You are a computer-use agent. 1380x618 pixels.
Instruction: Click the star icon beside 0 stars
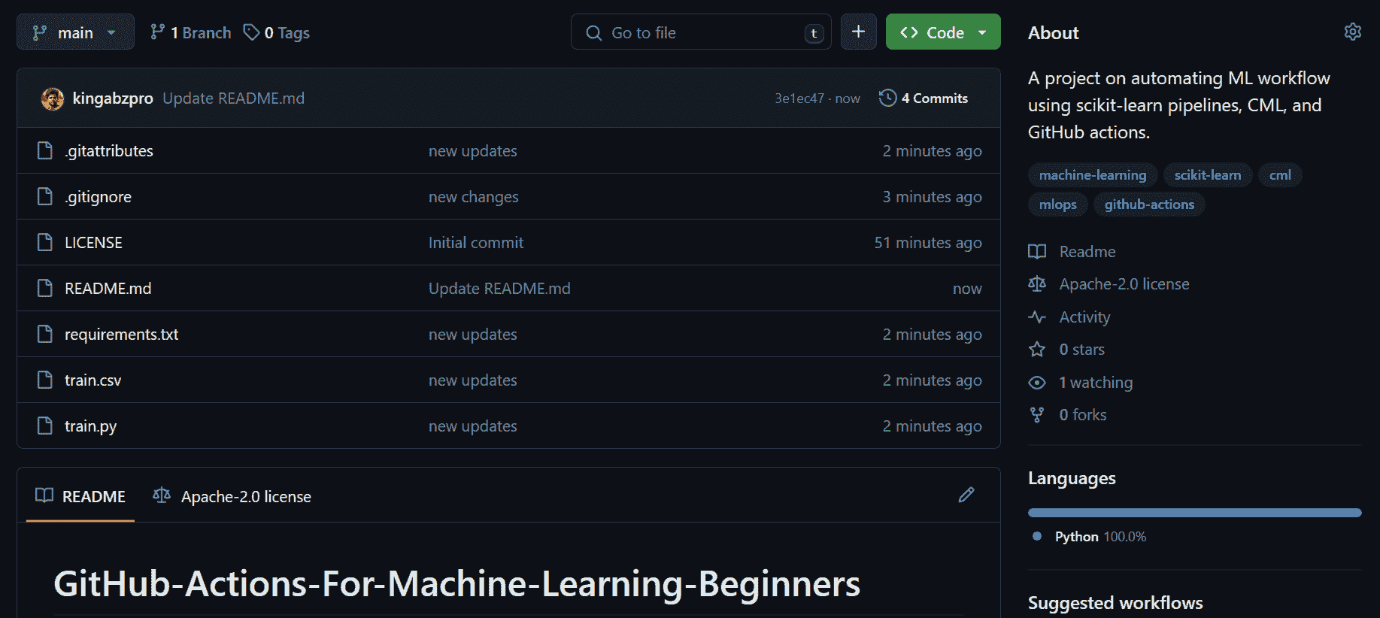click(x=1037, y=350)
